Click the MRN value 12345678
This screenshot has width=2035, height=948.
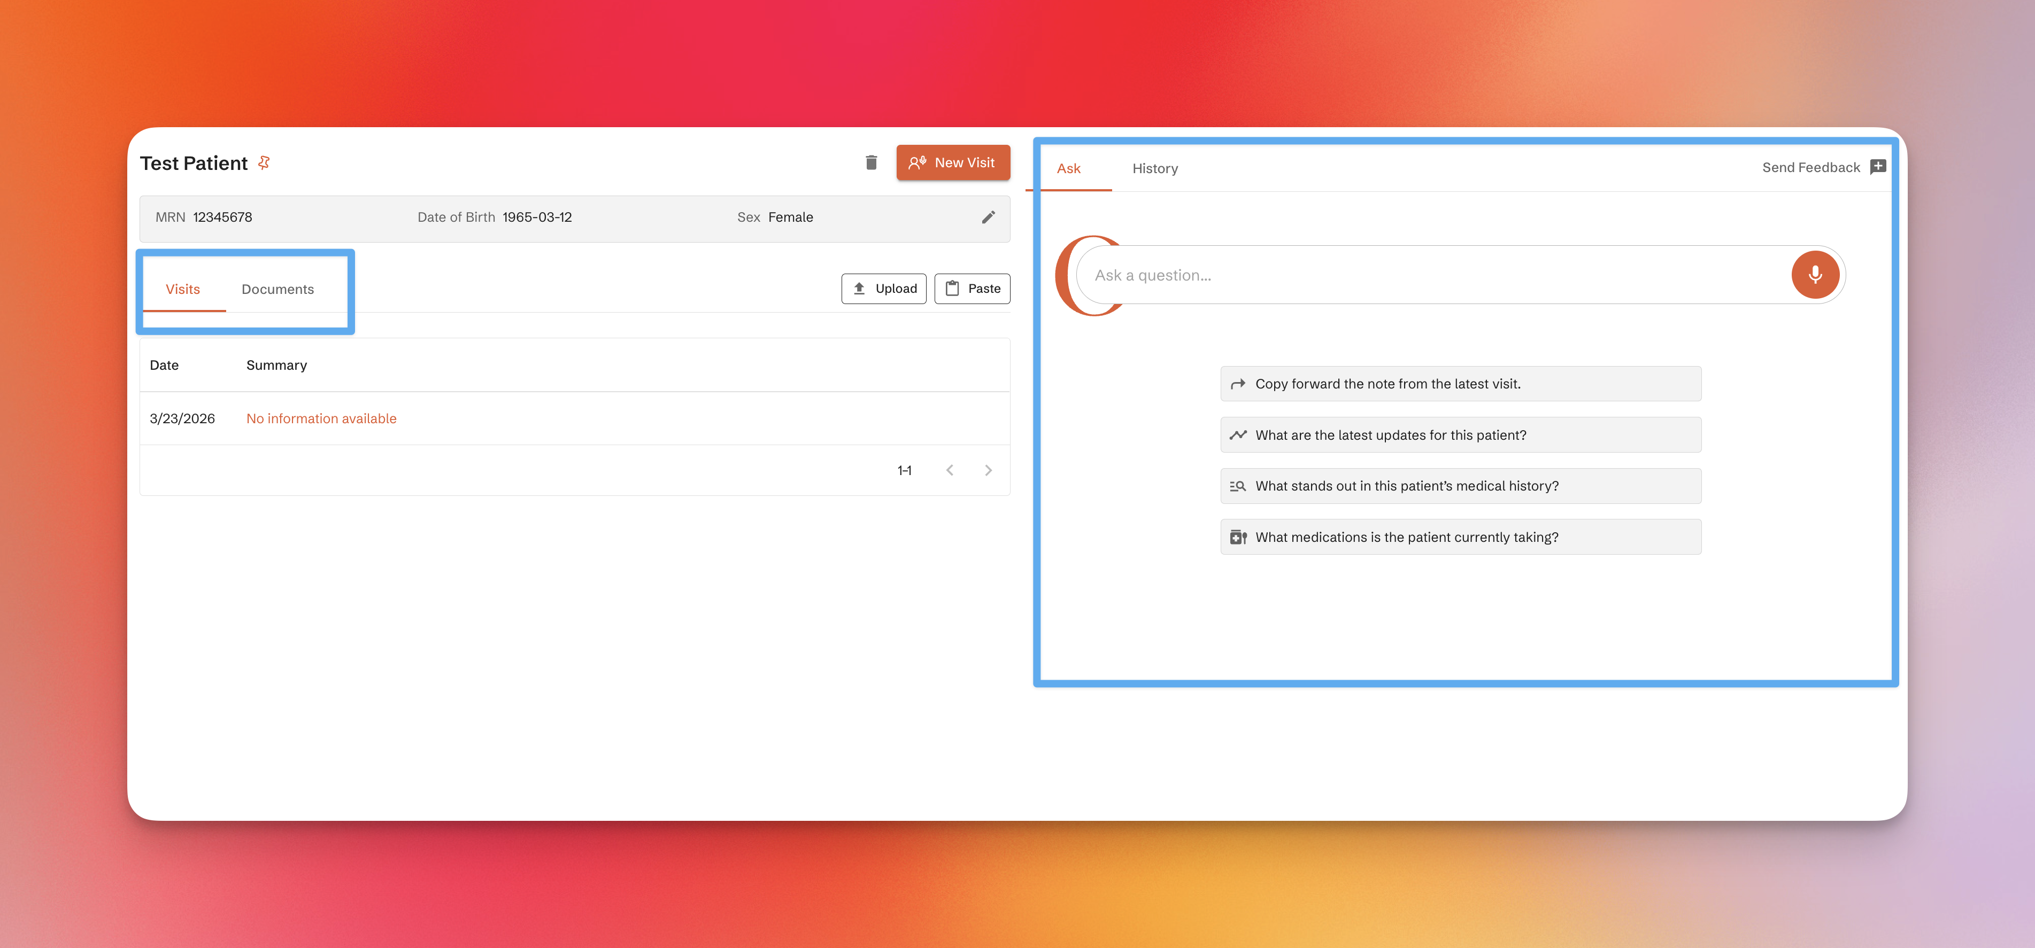222,217
